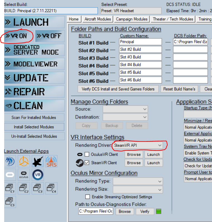Switch to the Home tab
The image size is (212, 222).
(x=74, y=19)
